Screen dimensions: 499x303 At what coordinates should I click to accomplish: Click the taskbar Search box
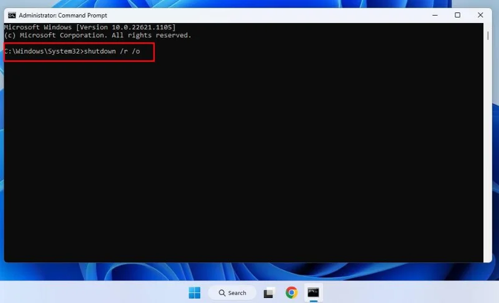[232, 292]
